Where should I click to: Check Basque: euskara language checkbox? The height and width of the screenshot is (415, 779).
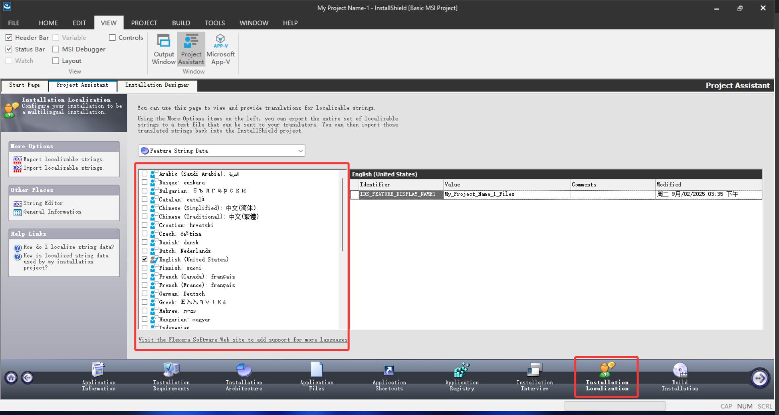click(x=144, y=182)
